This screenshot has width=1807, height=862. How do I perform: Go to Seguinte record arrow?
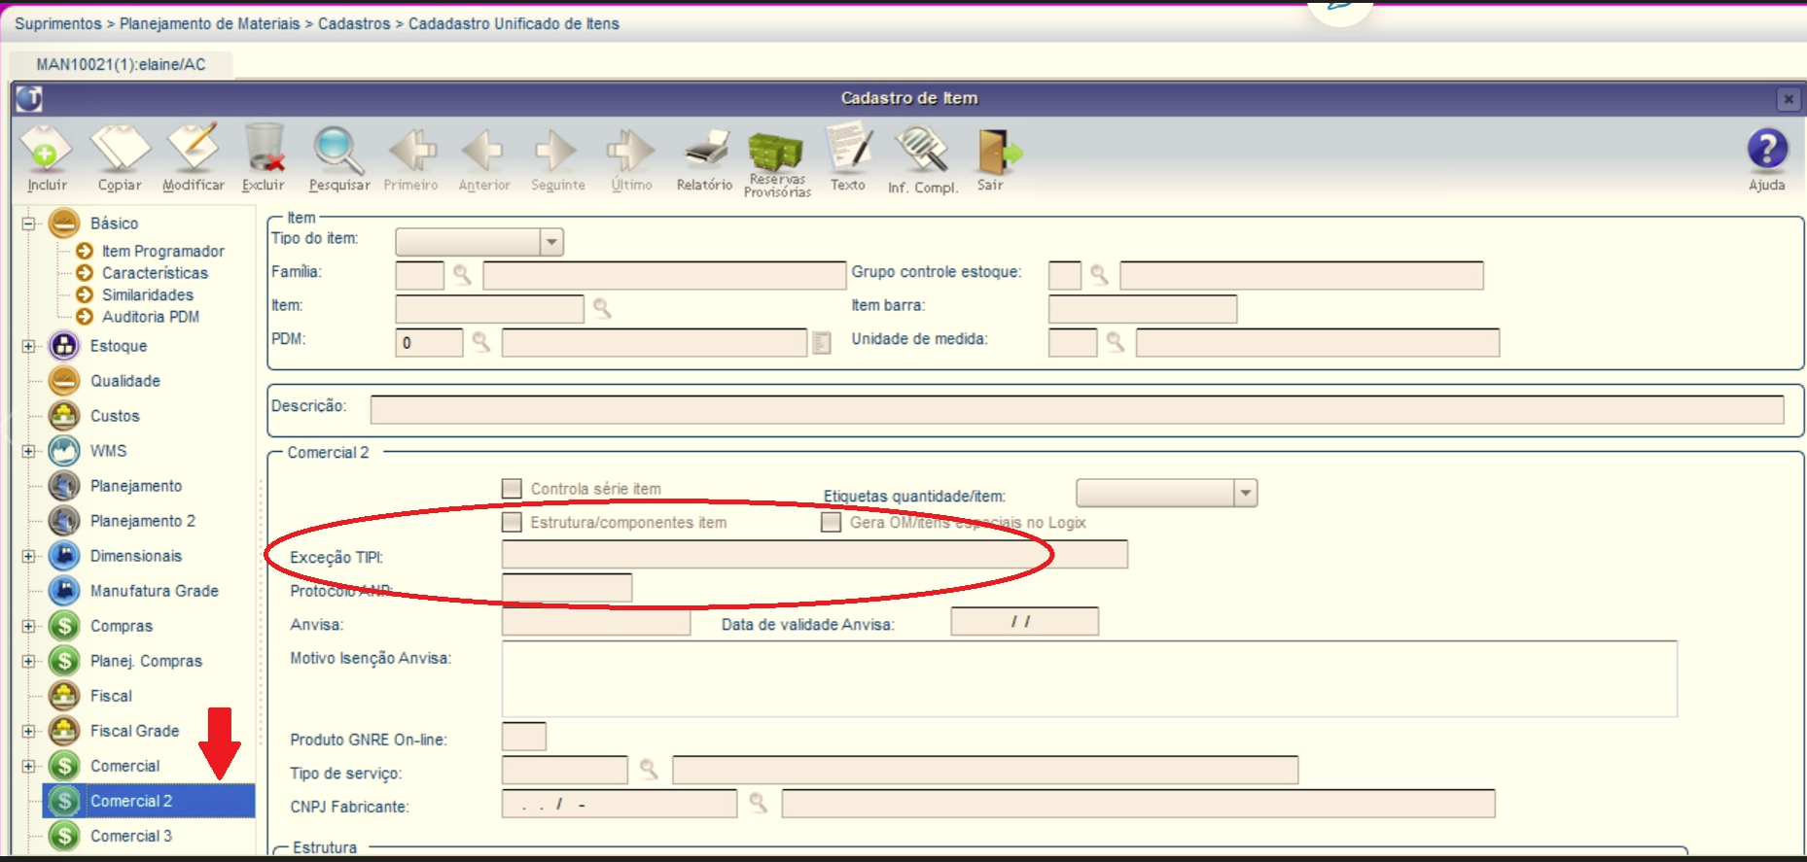[x=557, y=151]
